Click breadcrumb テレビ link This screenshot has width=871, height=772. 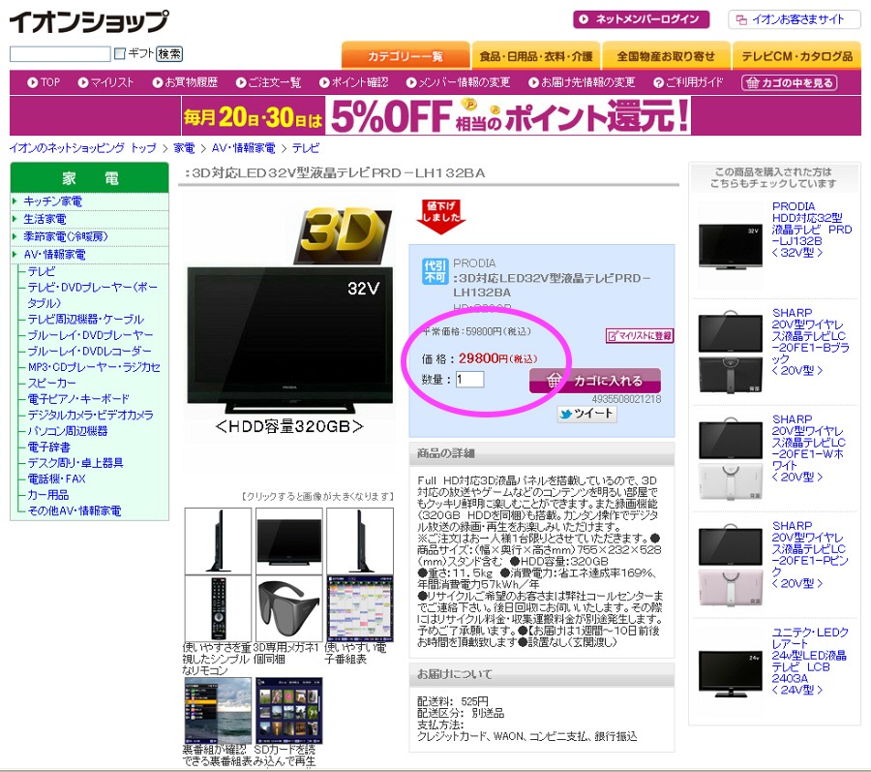coord(306,148)
